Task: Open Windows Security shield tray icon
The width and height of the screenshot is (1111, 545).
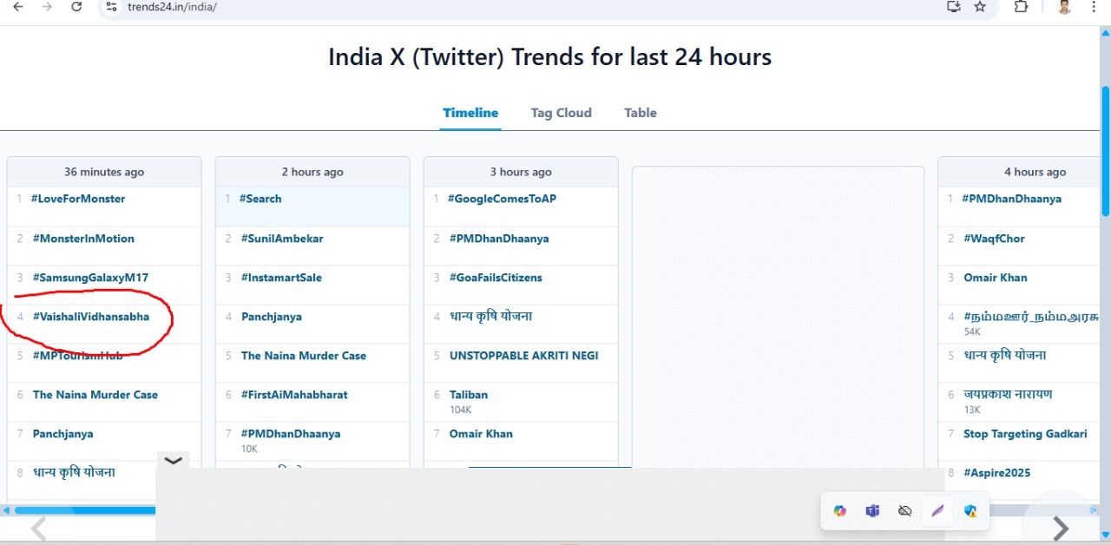Action: pyautogui.click(x=970, y=511)
